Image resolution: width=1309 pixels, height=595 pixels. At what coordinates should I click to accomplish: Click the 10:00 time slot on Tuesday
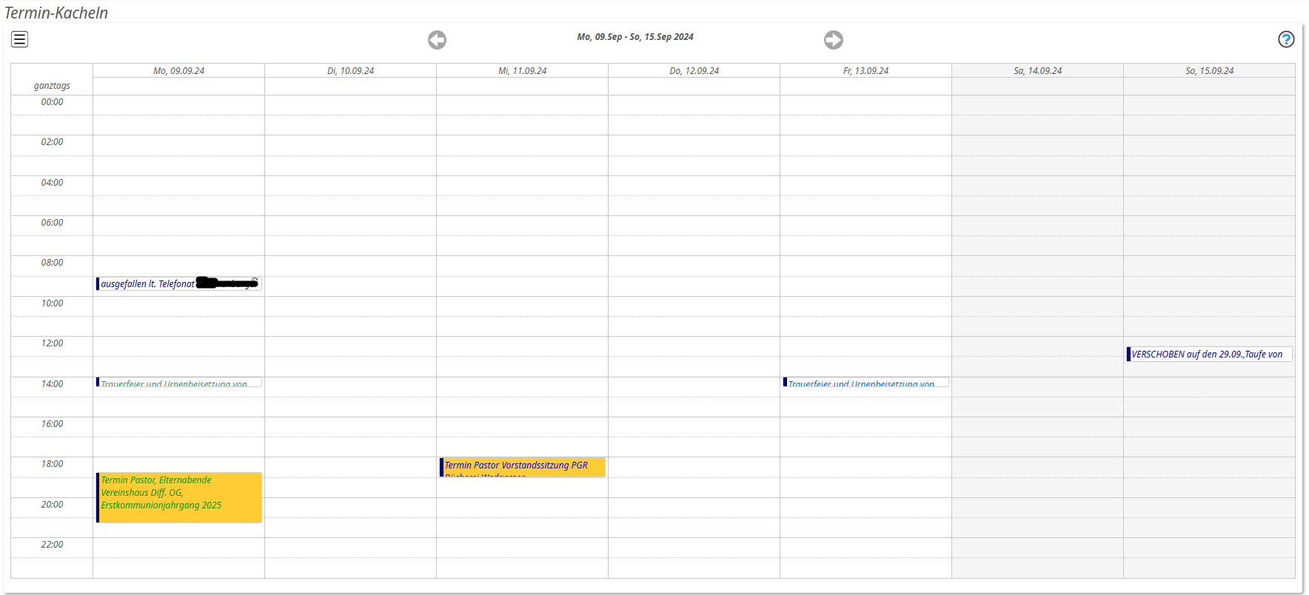350,306
